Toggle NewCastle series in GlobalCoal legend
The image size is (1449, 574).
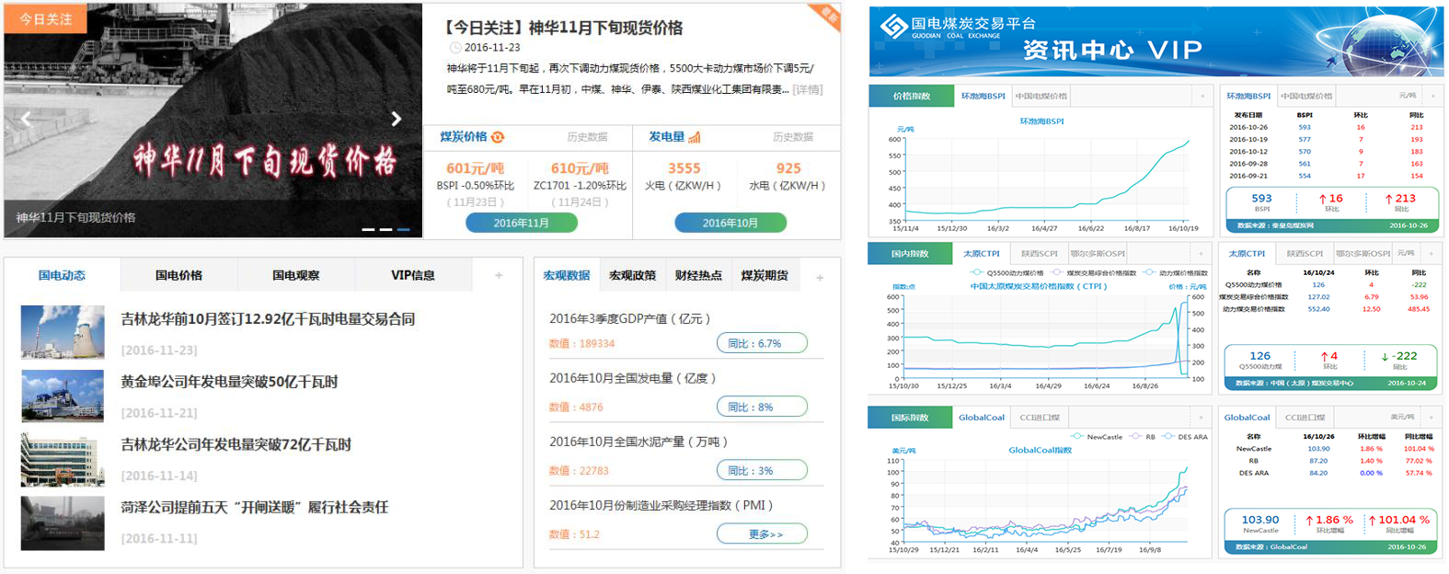[x=1097, y=437]
